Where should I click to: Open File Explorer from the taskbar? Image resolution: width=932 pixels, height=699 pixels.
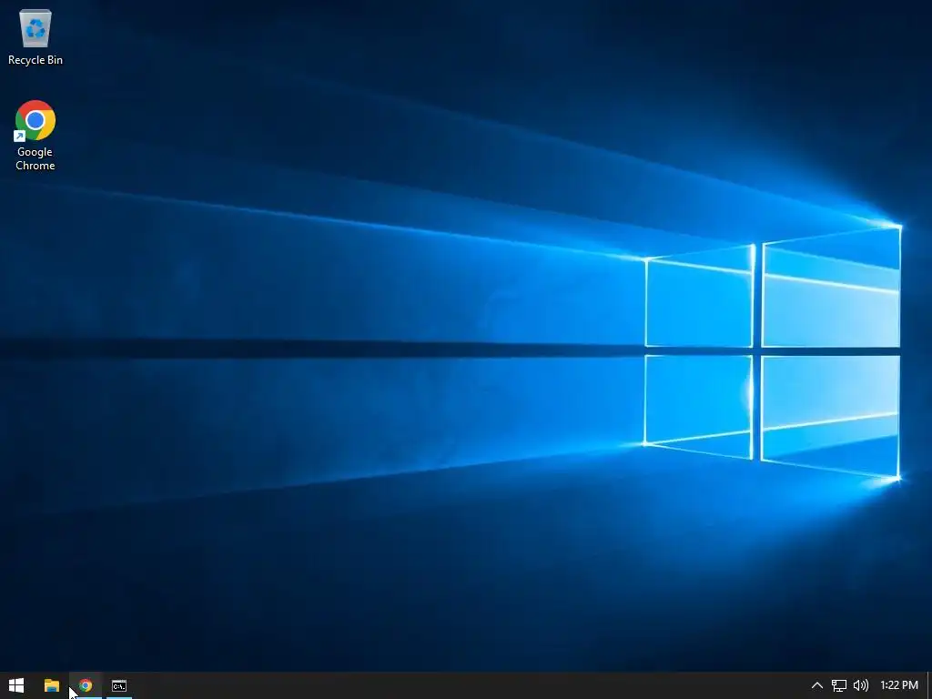pyautogui.click(x=52, y=685)
